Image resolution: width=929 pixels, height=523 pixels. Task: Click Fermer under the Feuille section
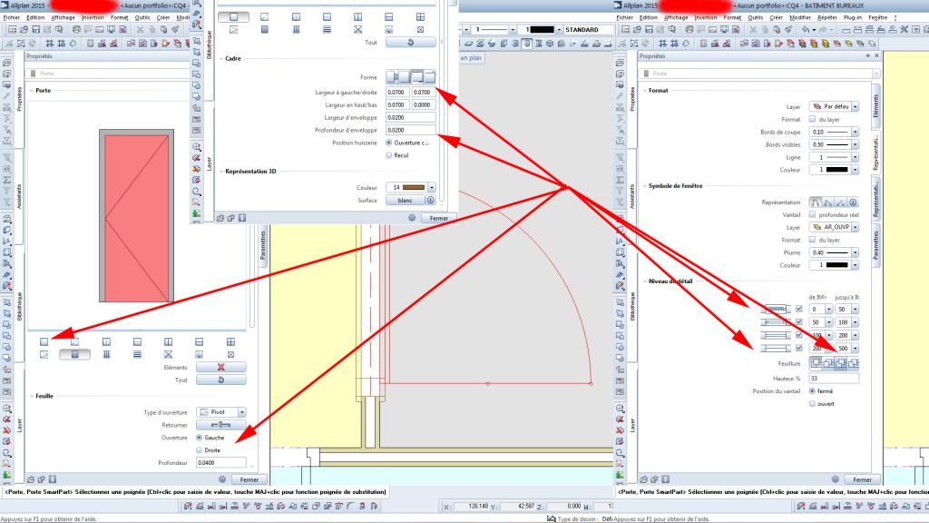tap(249, 479)
